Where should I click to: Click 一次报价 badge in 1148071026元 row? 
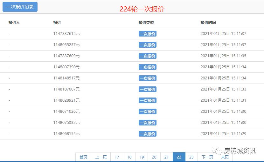[148, 111]
